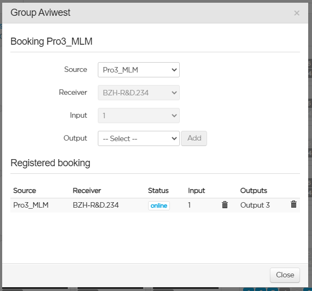Click the Source column header in table
Image resolution: width=312 pixels, height=291 pixels.
[25, 191]
